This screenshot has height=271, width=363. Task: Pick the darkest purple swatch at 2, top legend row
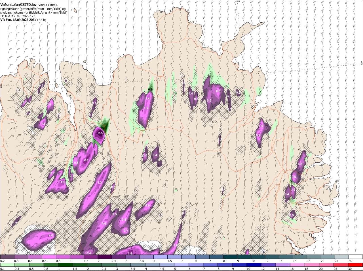tap(105, 257)
